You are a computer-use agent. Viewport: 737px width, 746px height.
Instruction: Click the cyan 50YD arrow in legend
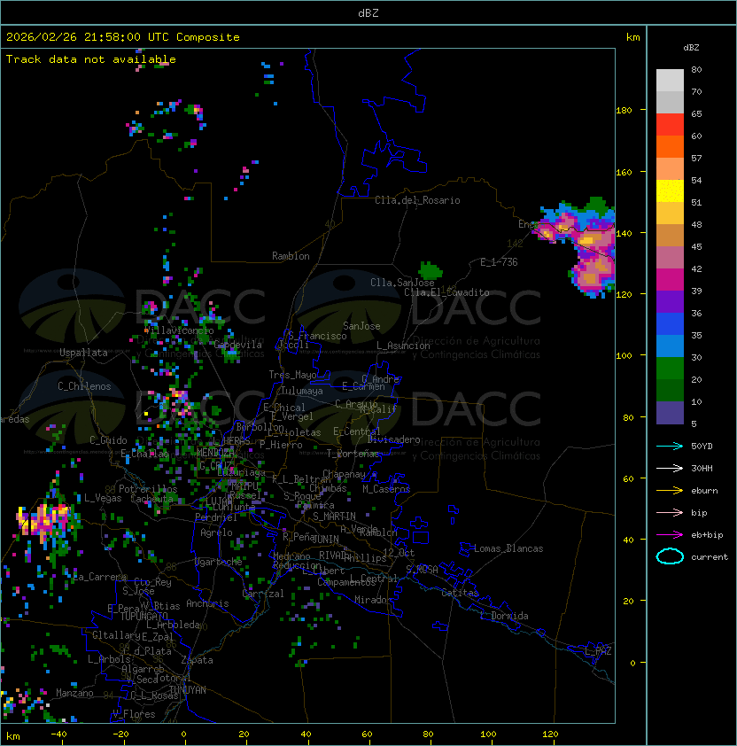tap(670, 446)
